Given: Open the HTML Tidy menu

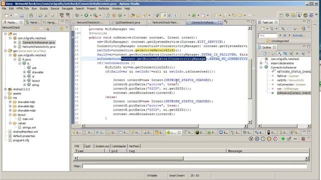Looking at the screenshot, I should (x=23, y=8).
